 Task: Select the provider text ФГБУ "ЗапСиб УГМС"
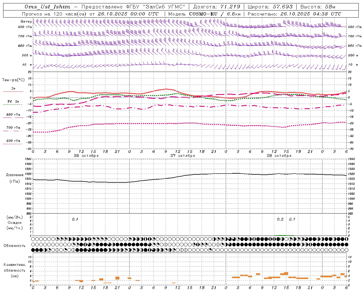(155, 7)
